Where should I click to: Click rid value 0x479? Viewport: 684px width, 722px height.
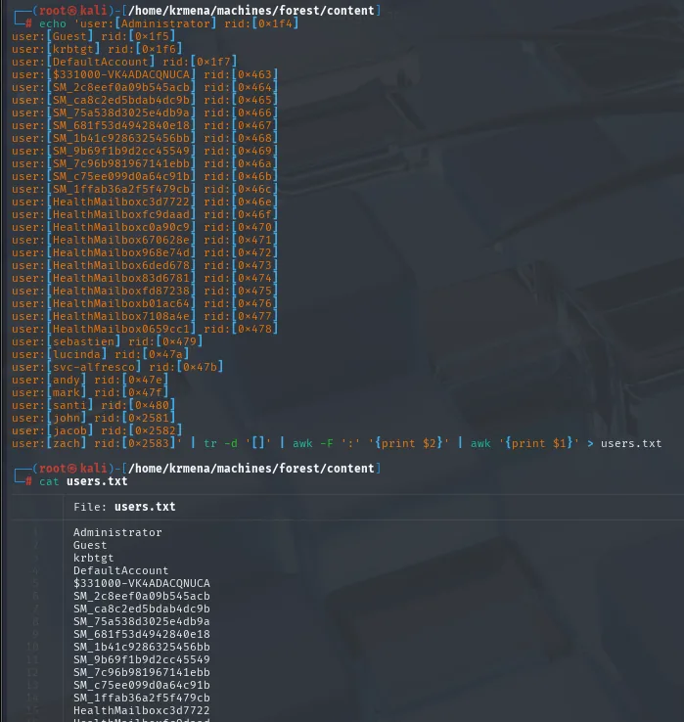[180, 341]
